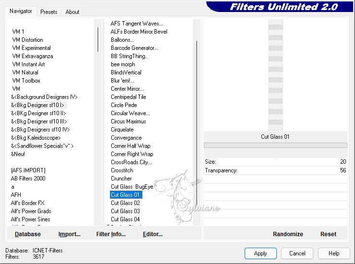Choose Corner Half Wrap filter
Viewport: 355px width, 264px height.
click(130, 146)
